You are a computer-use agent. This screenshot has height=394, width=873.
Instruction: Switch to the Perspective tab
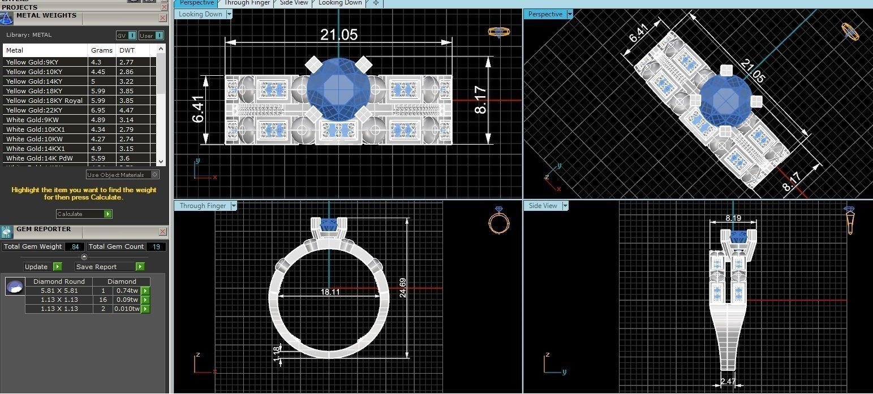click(x=196, y=3)
